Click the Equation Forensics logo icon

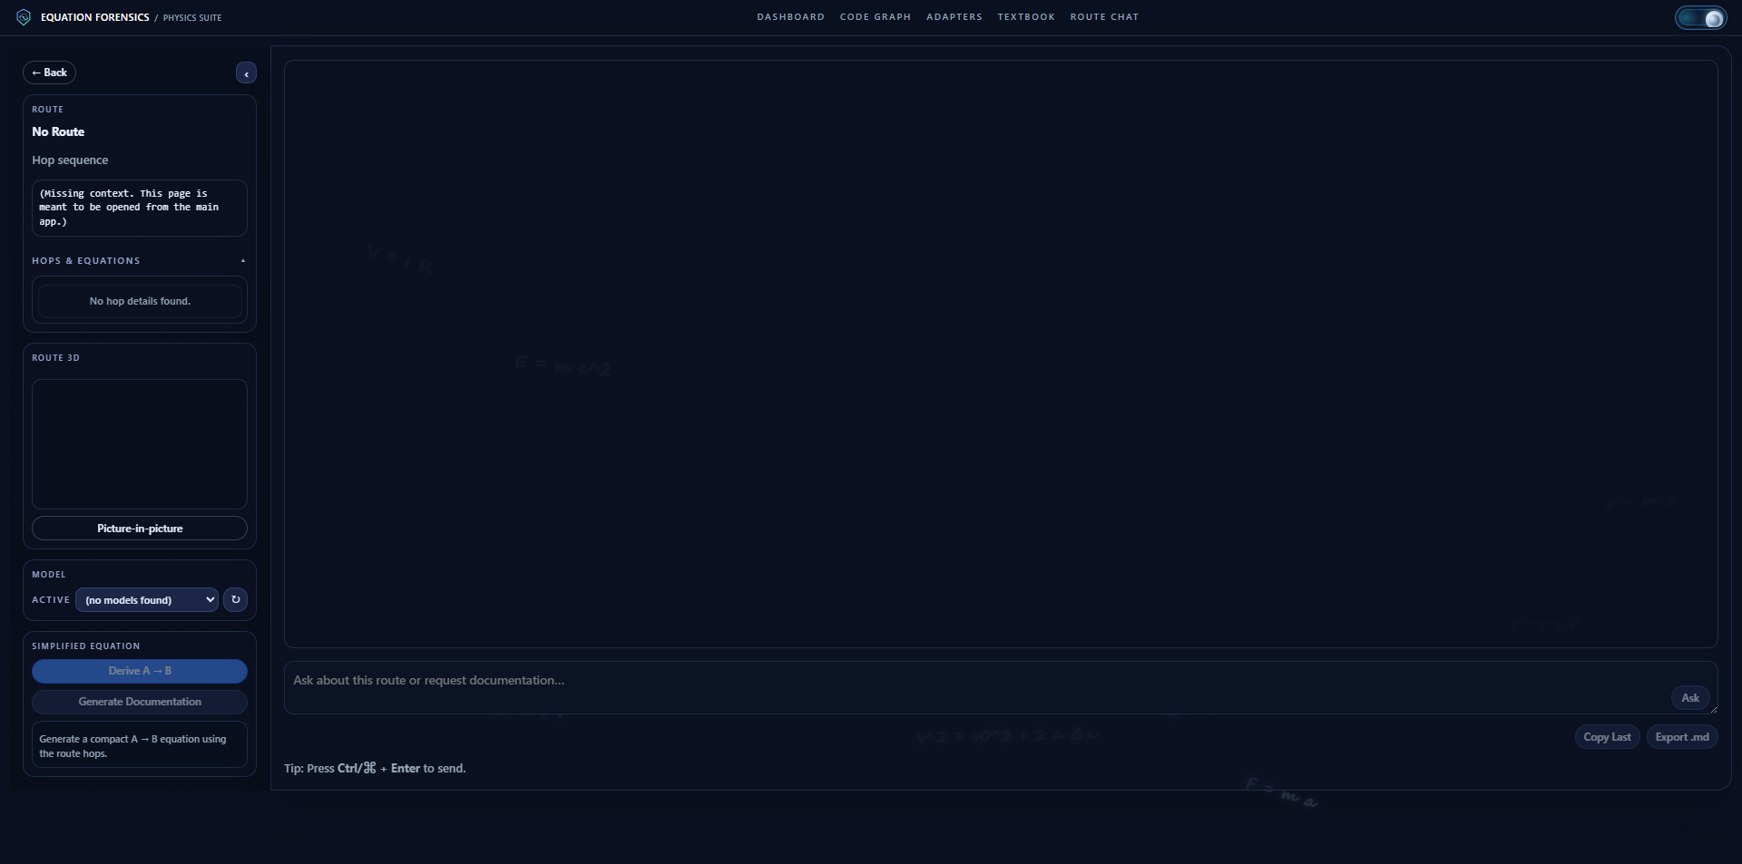[24, 17]
